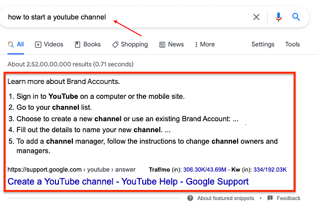Screen dimensions: 318x214
Task: Open the News tab
Action: [171, 44]
